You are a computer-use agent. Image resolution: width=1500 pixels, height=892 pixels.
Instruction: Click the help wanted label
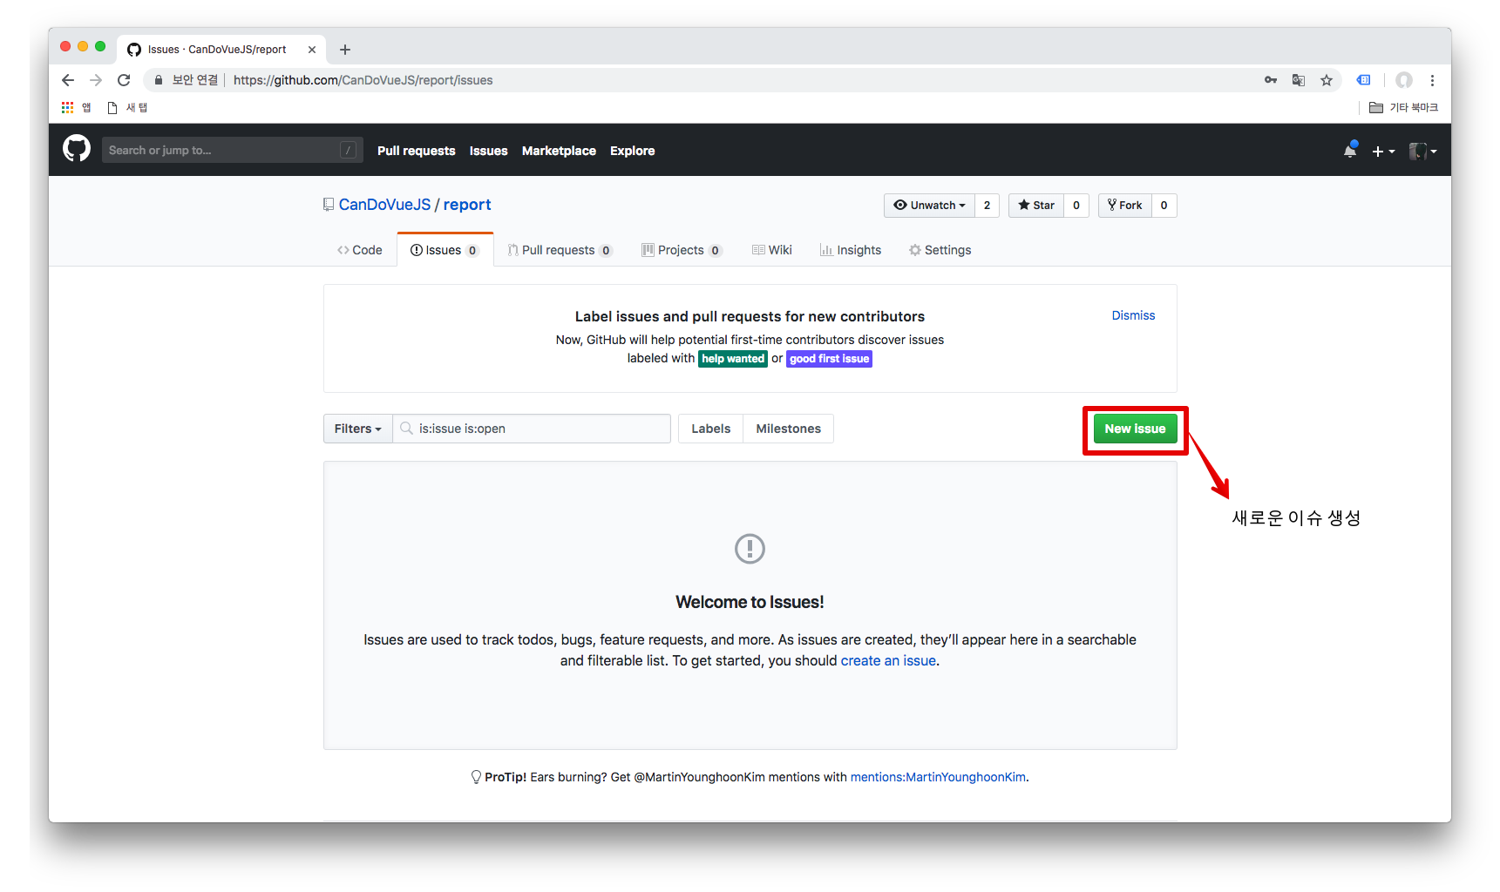tap(733, 359)
